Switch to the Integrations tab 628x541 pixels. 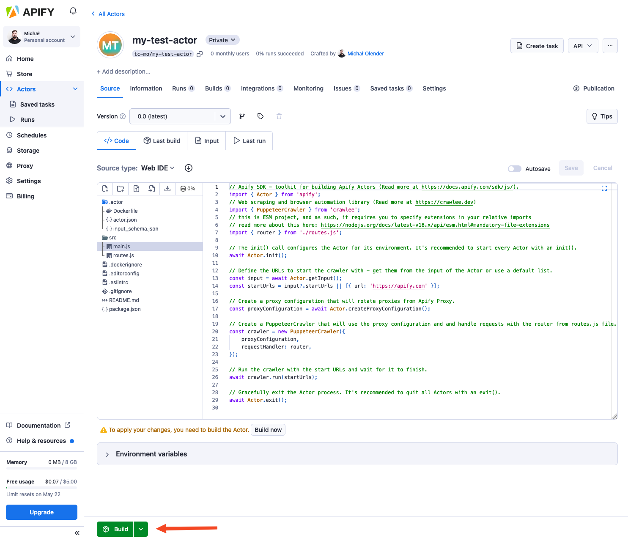pyautogui.click(x=258, y=88)
